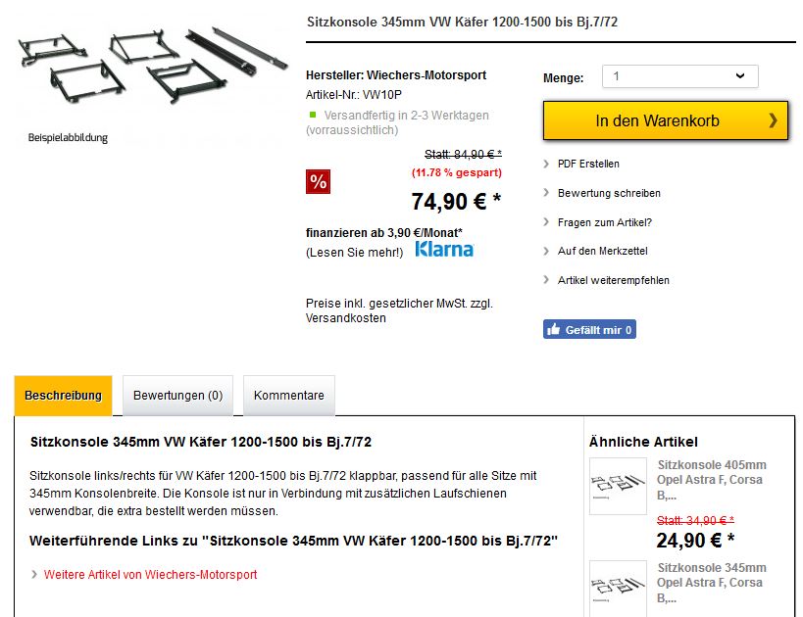803x617 pixels.
Task: Open Fragen zum Artikel? link
Action: (x=604, y=222)
